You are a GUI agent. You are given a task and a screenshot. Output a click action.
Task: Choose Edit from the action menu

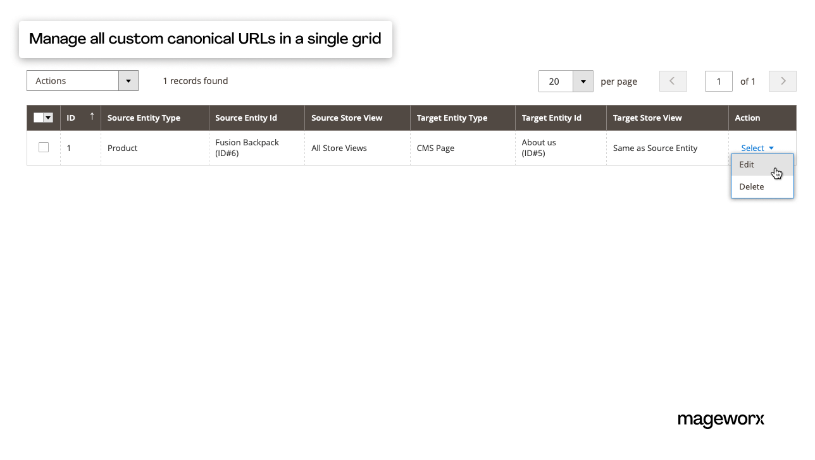click(747, 164)
